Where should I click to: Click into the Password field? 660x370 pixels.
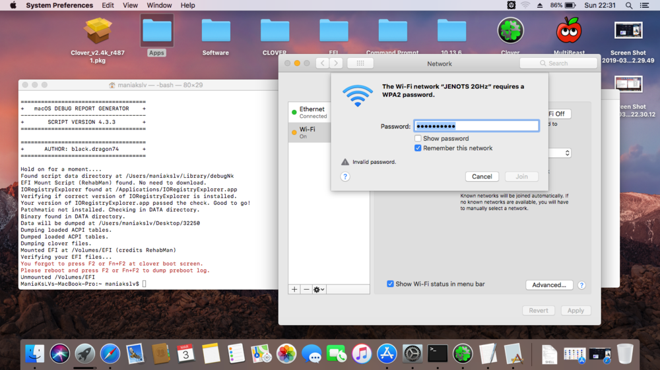476,126
